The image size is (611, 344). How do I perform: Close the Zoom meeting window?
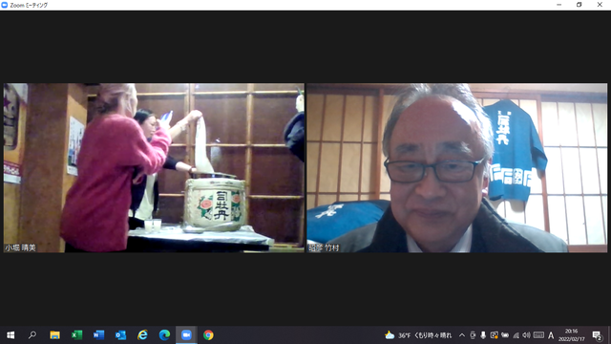(x=600, y=5)
